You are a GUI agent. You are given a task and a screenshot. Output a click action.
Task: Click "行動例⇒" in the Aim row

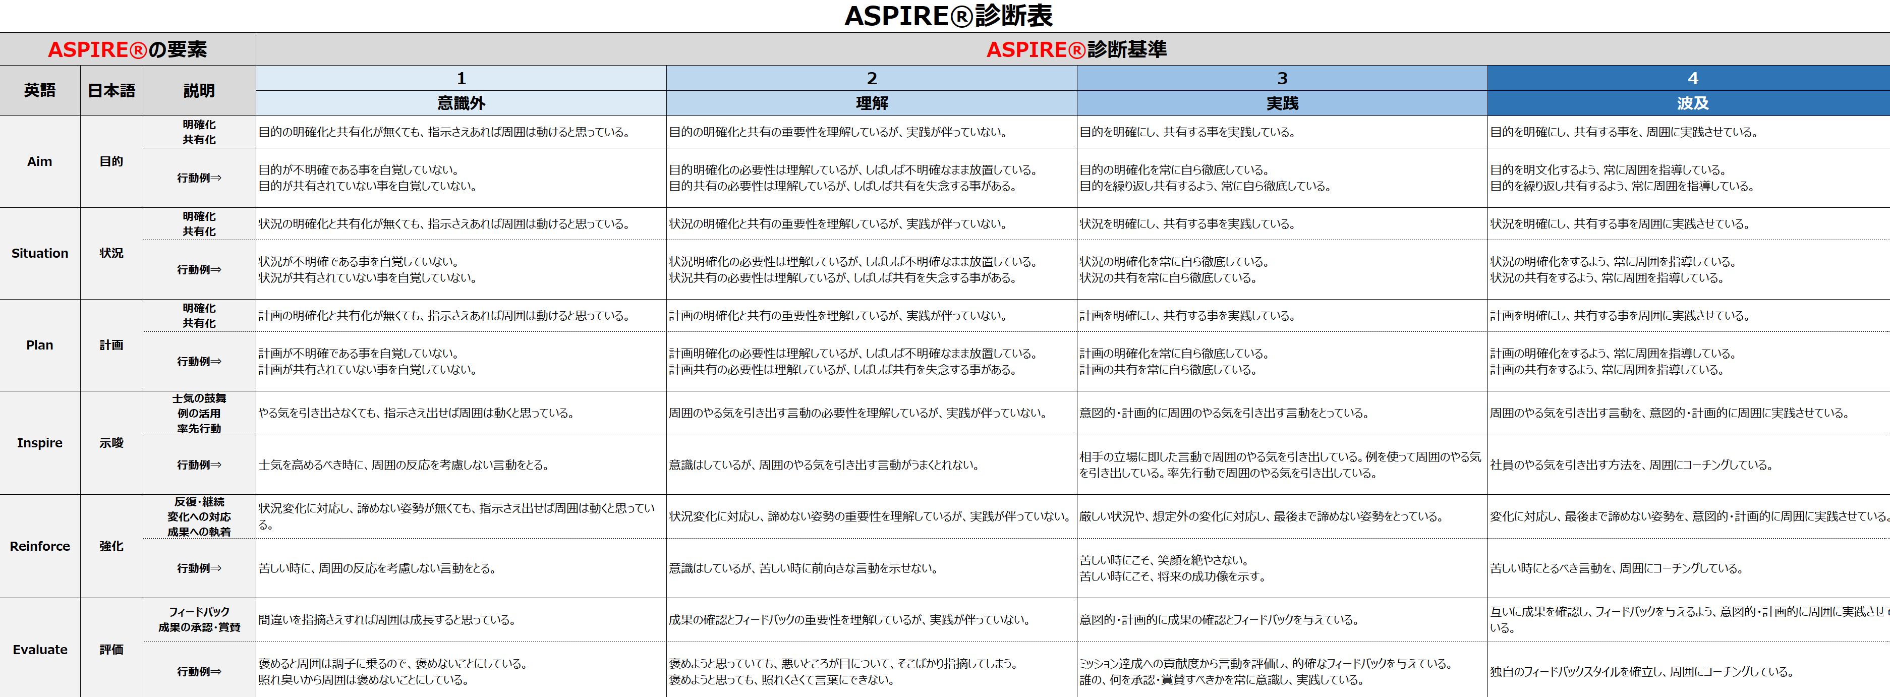click(199, 178)
